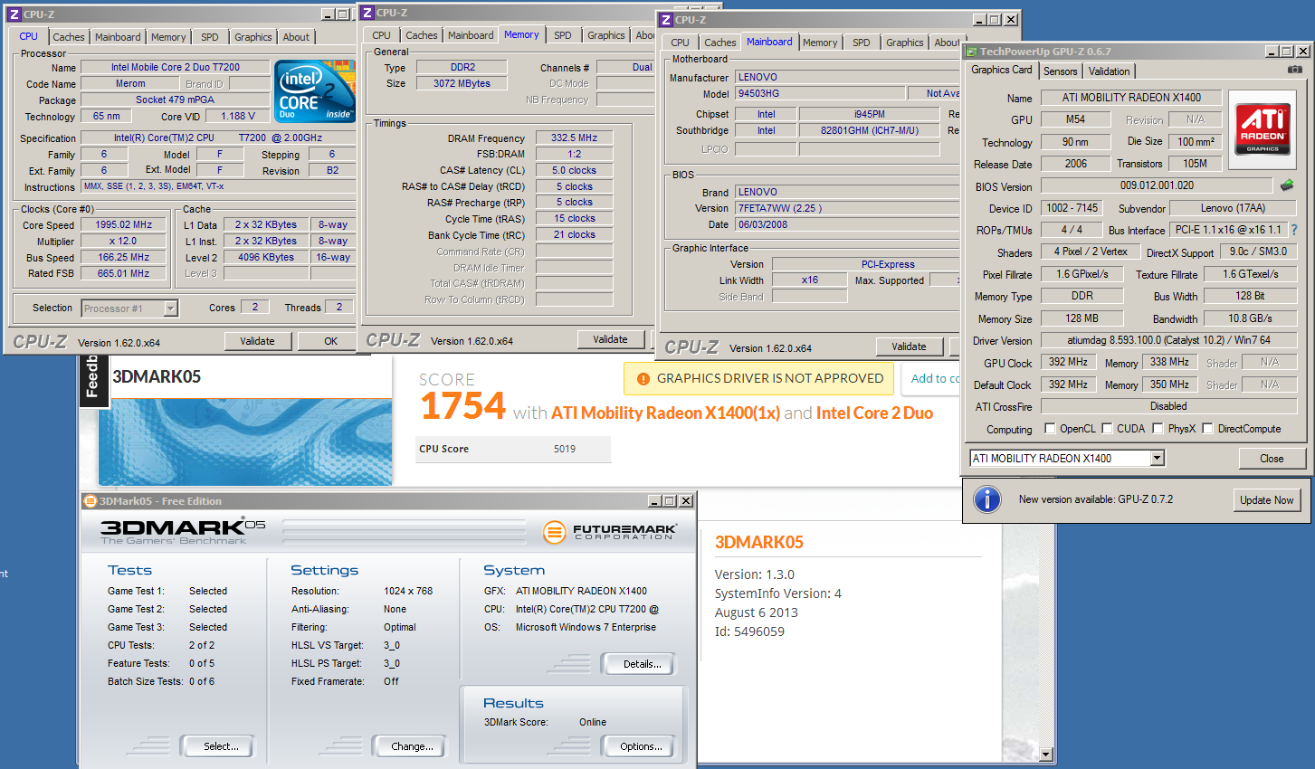This screenshot has height=769, width=1315.
Task: Click the first CPU-Z window title icon
Action: click(14, 14)
